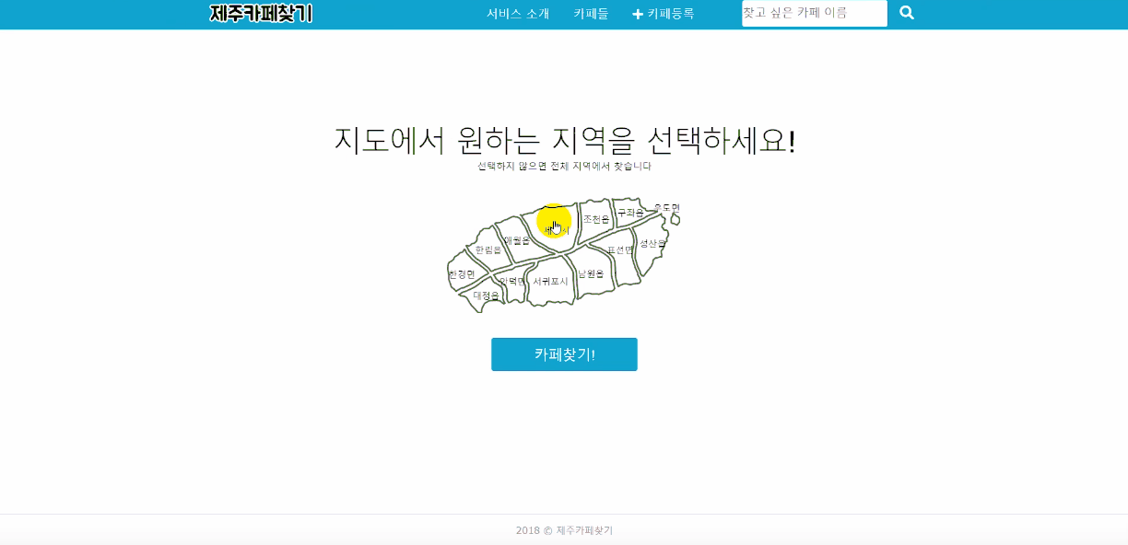Click the 카페찾기! button
This screenshot has width=1128, height=545.
564,354
